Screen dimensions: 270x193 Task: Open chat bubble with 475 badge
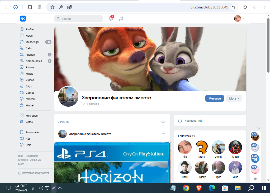255,137
